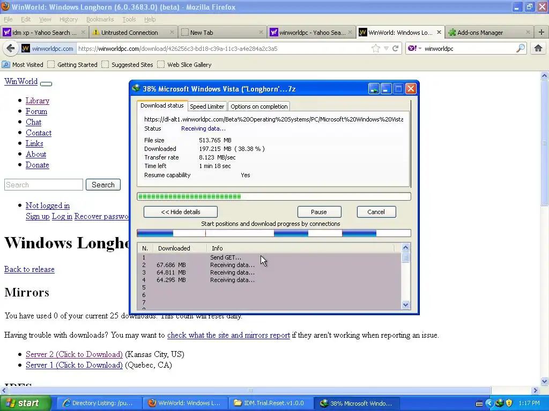The image size is (549, 411).
Task: Select connection row 3 with 64.811 MB
Action: (269, 272)
